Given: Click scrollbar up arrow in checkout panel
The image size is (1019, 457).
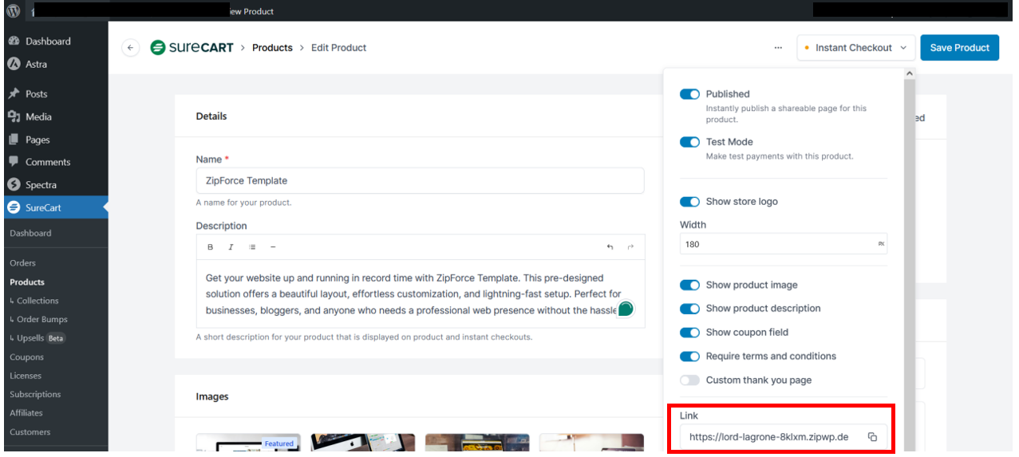Looking at the screenshot, I should coord(909,73).
